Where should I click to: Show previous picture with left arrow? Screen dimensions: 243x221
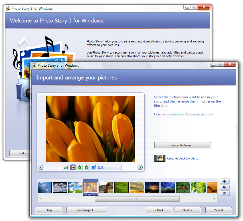pyautogui.click(x=41, y=167)
